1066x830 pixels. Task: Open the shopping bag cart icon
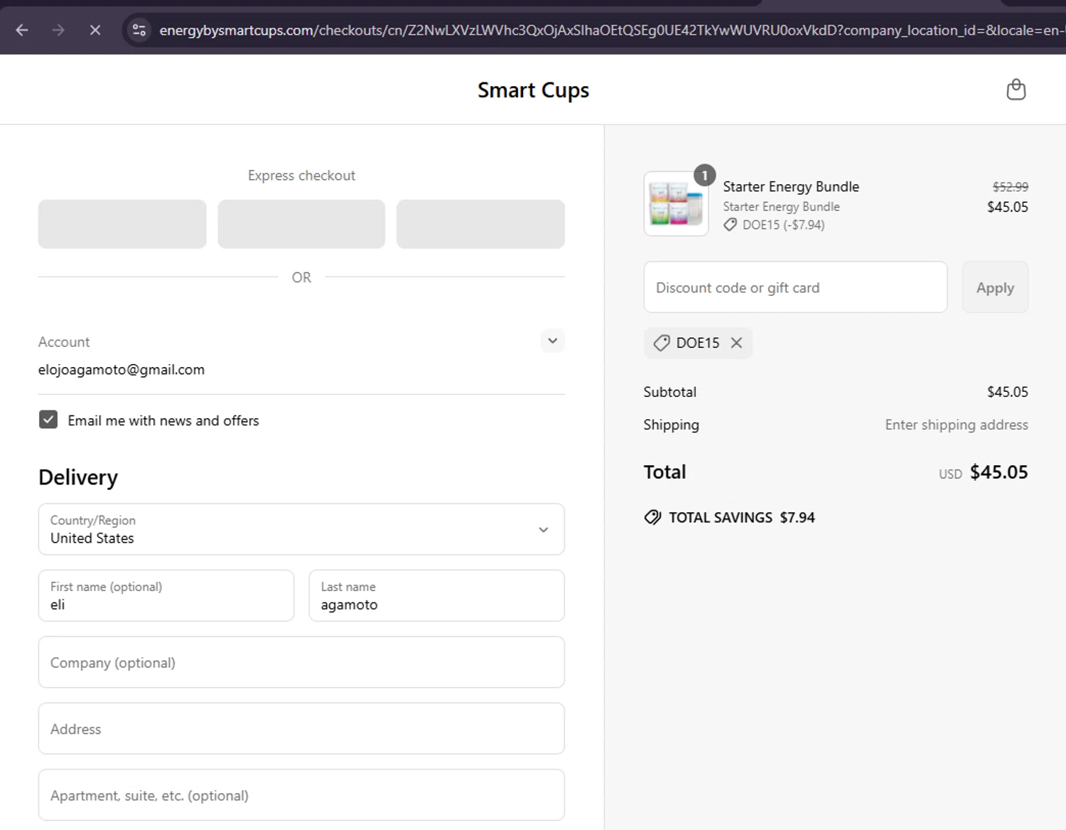(x=1016, y=90)
